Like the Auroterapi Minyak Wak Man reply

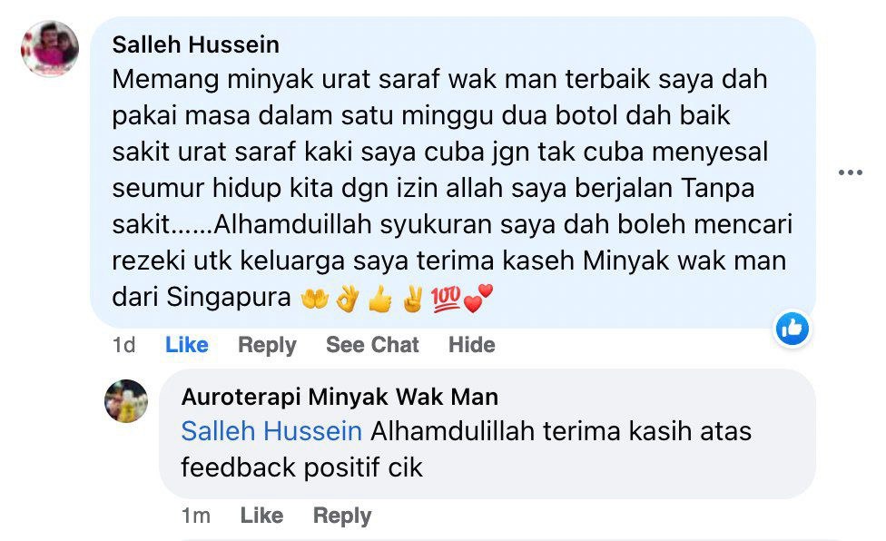[261, 515]
